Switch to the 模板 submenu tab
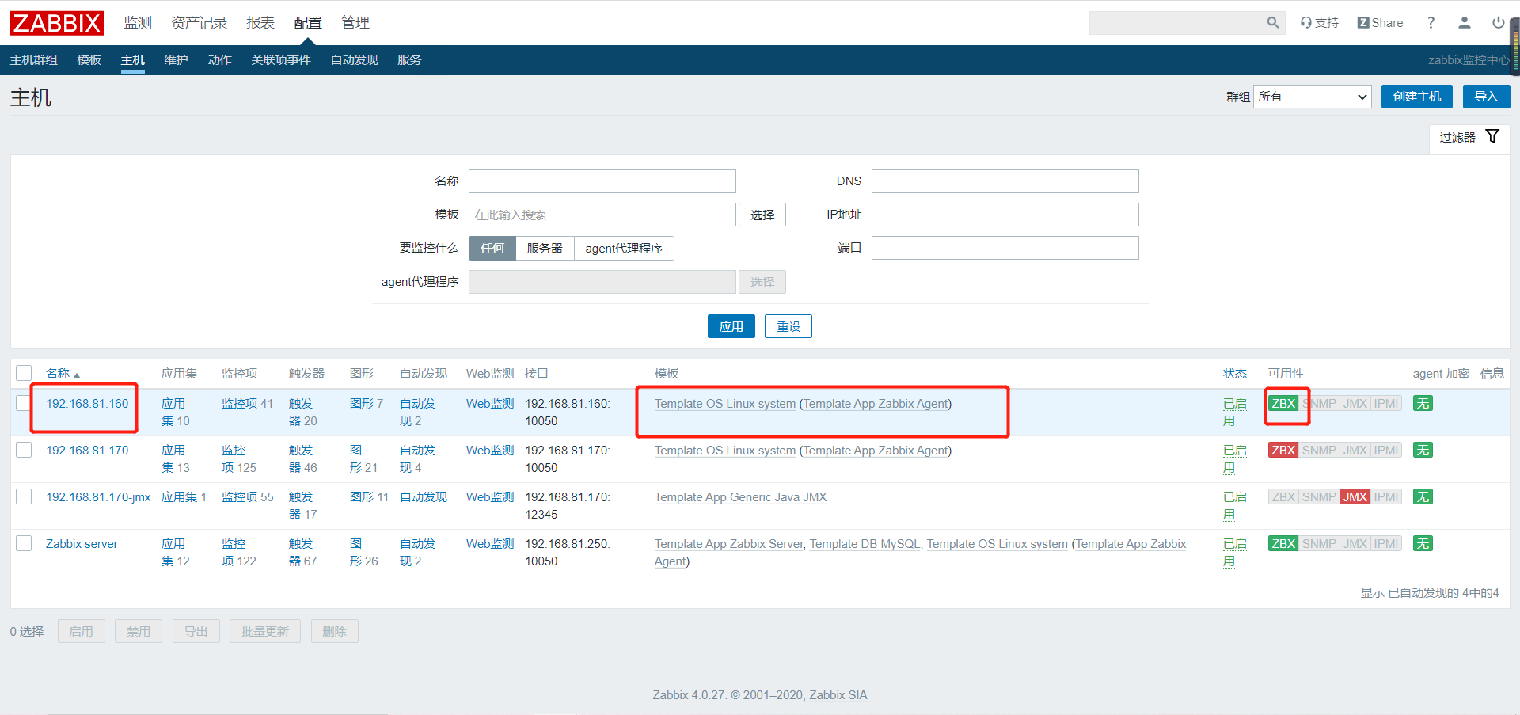1520x715 pixels. tap(89, 60)
